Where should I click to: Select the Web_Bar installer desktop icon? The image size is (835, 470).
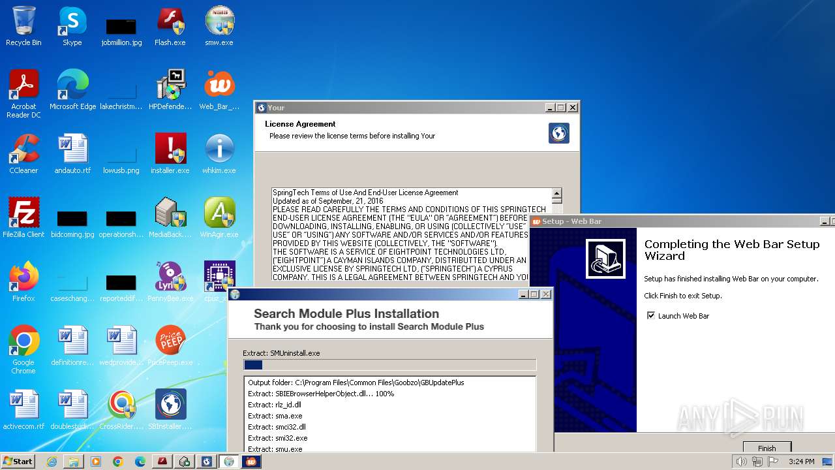[x=219, y=90]
